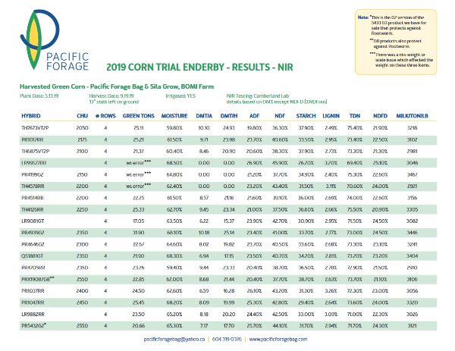This screenshot has height=351, width=455.
Task: Select hybrid name LR9882RR
Action: (x=33, y=314)
